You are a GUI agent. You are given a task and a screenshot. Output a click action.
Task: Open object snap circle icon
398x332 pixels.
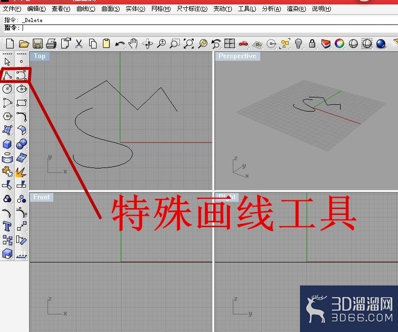coord(272,44)
